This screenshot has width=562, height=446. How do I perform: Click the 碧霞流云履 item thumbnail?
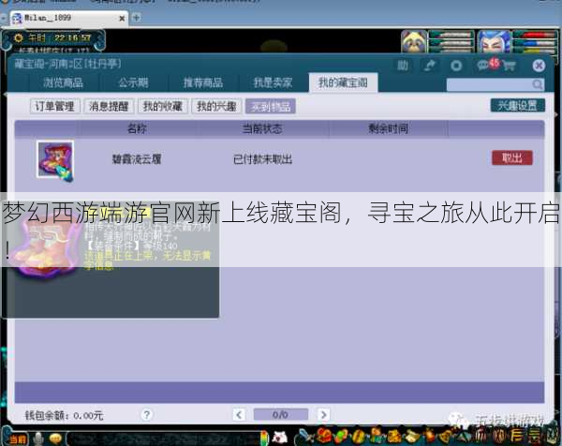pyautogui.click(x=55, y=159)
